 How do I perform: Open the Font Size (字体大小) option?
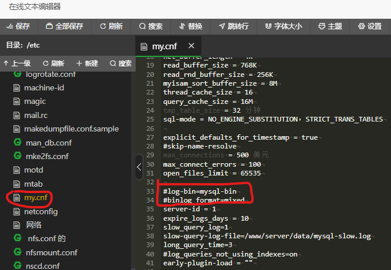pyautogui.click(x=284, y=26)
